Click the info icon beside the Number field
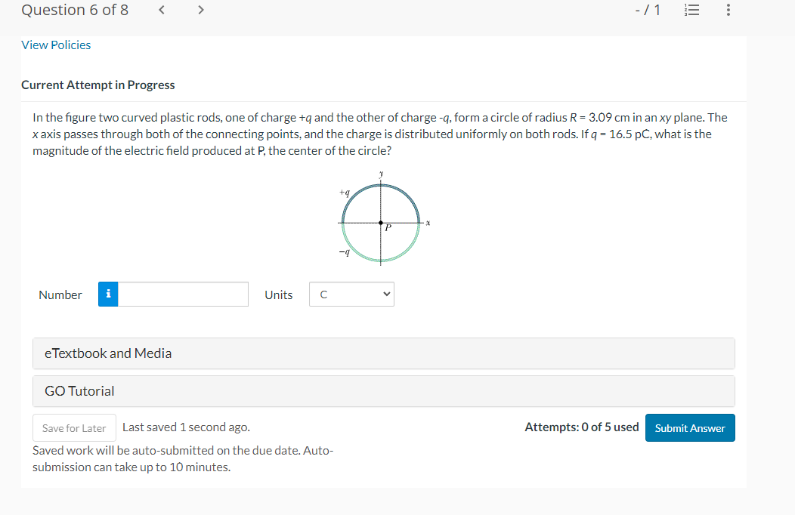Screen dimensions: 795x515 107,294
